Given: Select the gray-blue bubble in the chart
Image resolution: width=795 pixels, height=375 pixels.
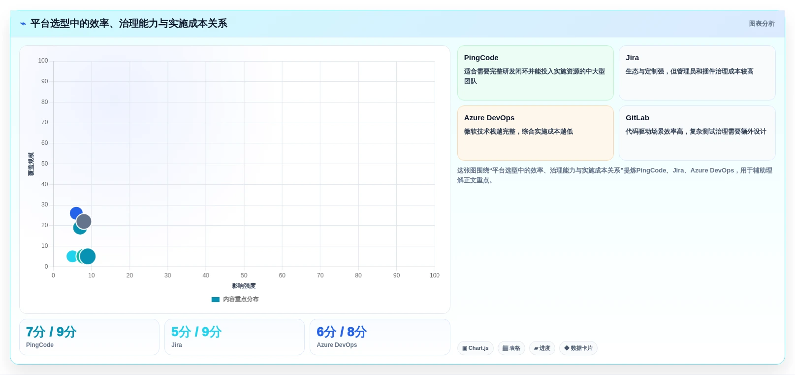Looking at the screenshot, I should [x=84, y=222].
